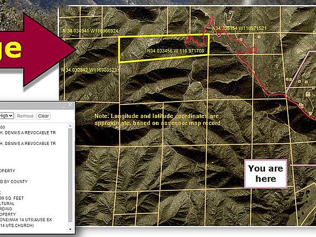Click the parcel info scrollbar thumb
316x237 pixels.
70,175
